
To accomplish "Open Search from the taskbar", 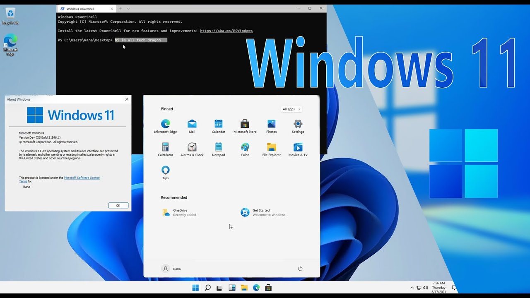I will (x=207, y=288).
